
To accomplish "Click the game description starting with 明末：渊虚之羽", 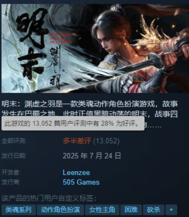I will [90, 114].
